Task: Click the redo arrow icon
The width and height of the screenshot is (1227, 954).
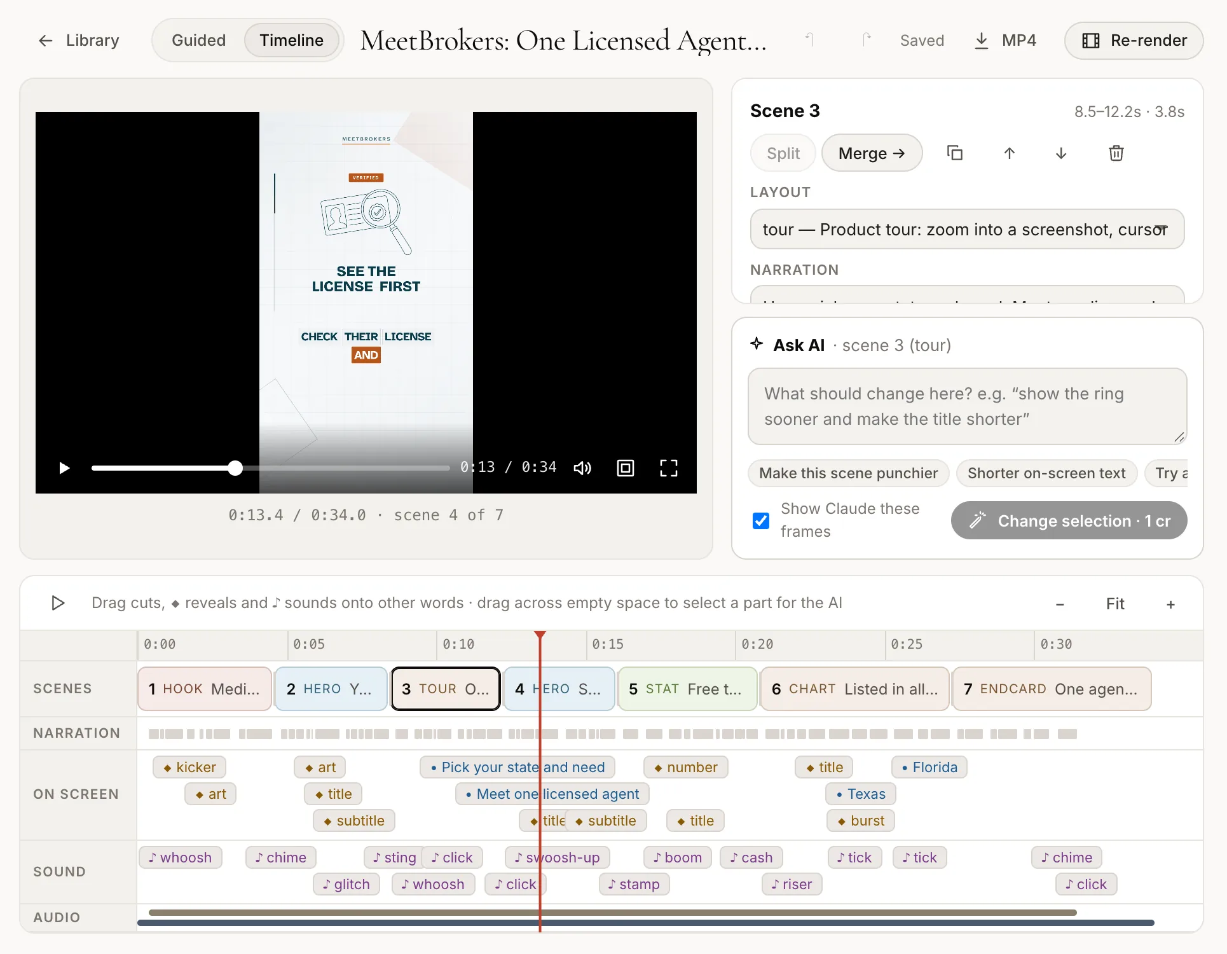Action: point(866,41)
